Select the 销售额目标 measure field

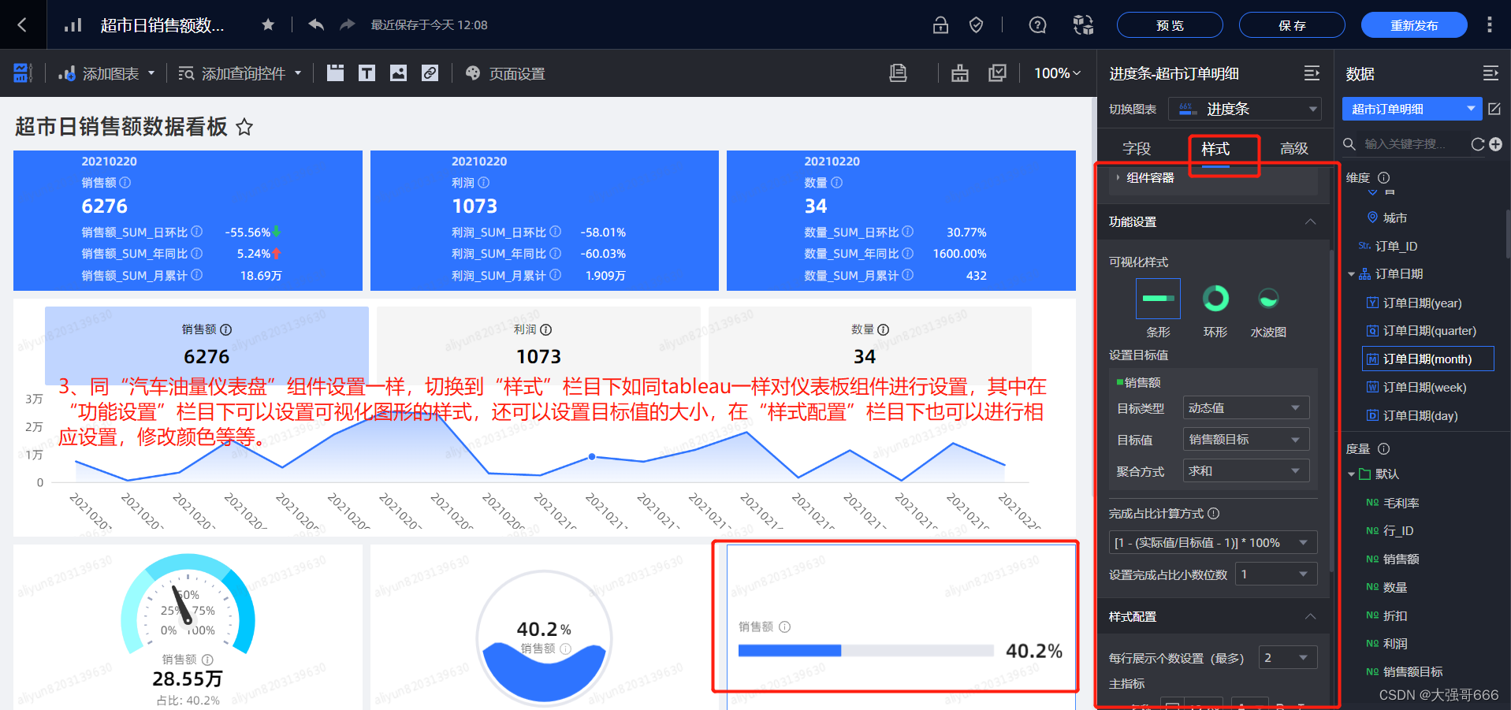tap(1412, 671)
